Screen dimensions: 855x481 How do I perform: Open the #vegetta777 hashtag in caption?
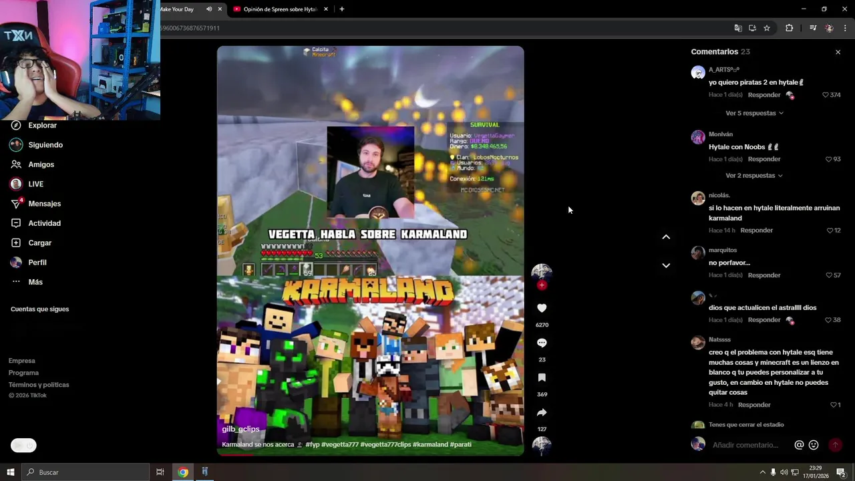point(340,444)
